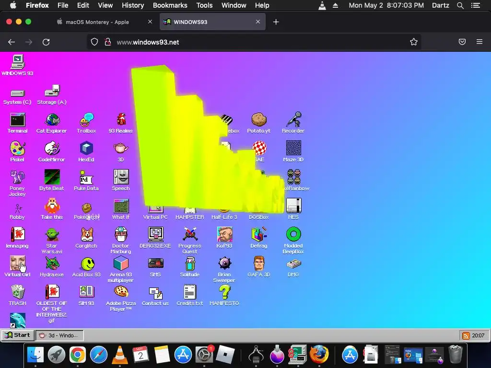Open Cat Explorer browser icon
Image resolution: width=491 pixels, height=368 pixels.
pyautogui.click(x=52, y=119)
